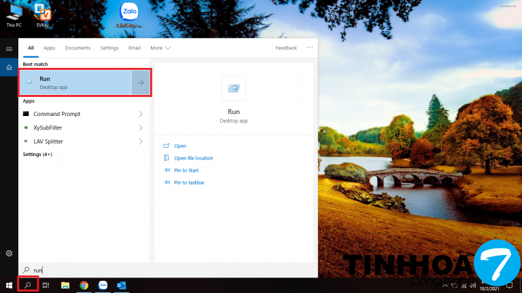
Task: Expand the hamburger menu in search panel
Action: pos(9,49)
